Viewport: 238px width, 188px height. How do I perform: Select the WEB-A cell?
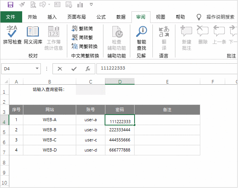point(50,120)
